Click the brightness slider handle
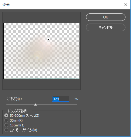 pyautogui.click(x=35, y=105)
